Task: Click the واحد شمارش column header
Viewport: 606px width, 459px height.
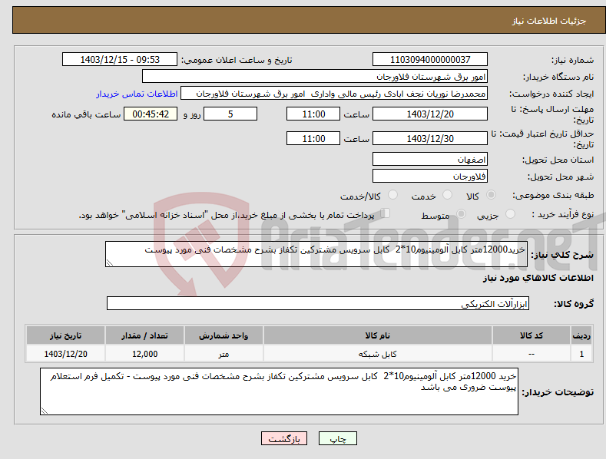Action: point(224,335)
